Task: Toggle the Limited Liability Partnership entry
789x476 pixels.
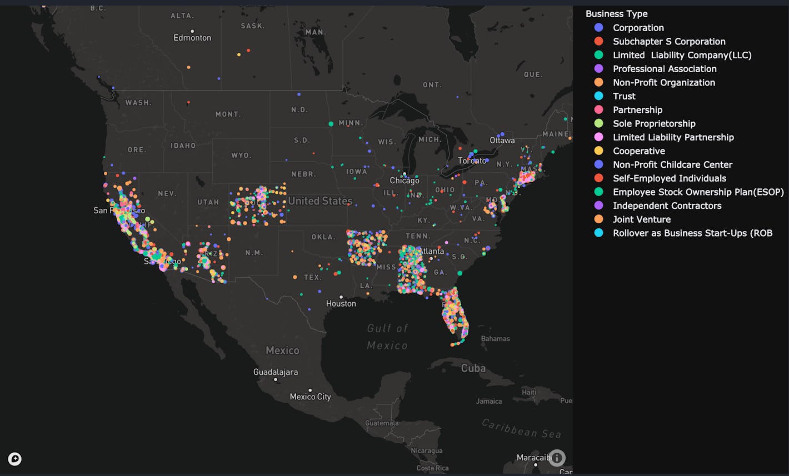Action: (673, 137)
